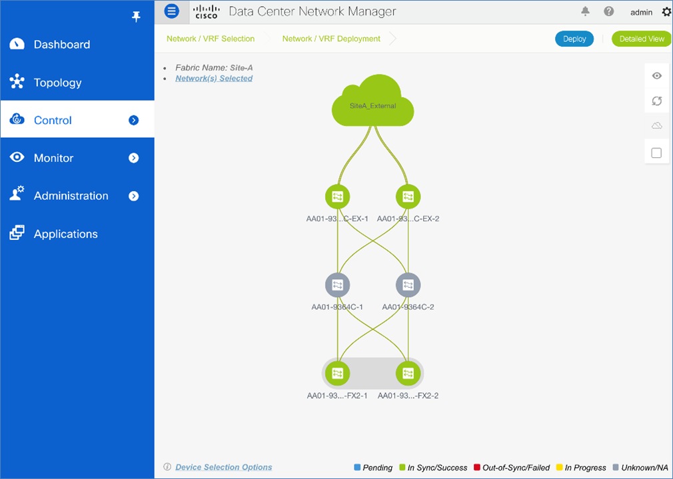Select the SiteA_External cloud node

tap(372, 101)
